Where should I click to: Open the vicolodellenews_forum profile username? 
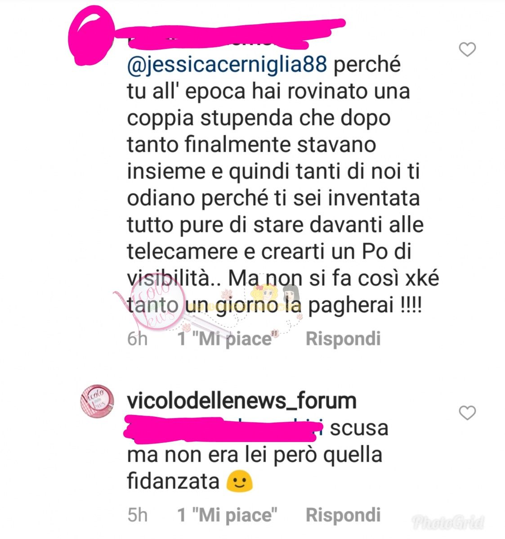(x=242, y=401)
